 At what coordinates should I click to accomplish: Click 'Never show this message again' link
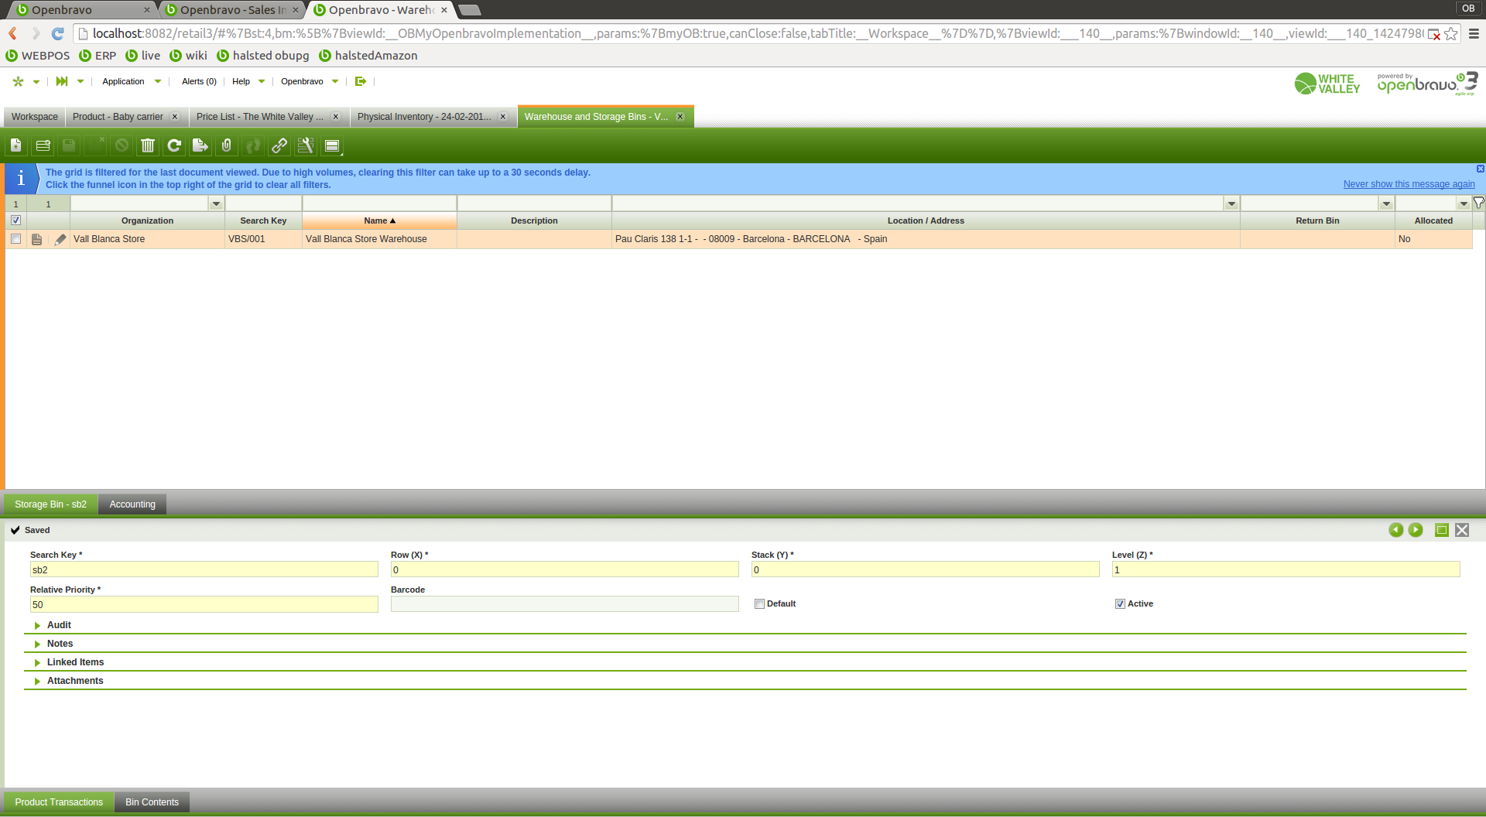(1409, 184)
